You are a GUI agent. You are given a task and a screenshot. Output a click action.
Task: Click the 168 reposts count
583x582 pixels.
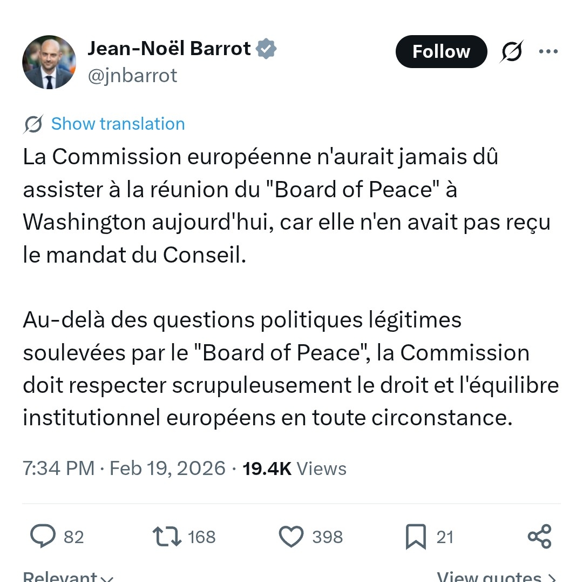(202, 537)
